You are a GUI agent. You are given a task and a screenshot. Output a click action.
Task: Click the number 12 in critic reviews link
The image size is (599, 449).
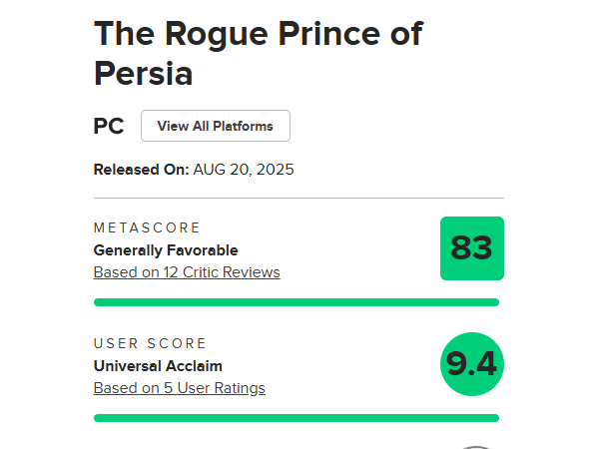click(171, 272)
